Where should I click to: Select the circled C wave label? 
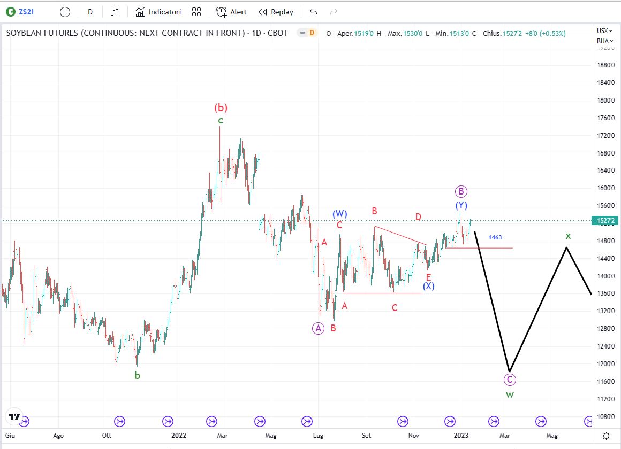point(510,380)
